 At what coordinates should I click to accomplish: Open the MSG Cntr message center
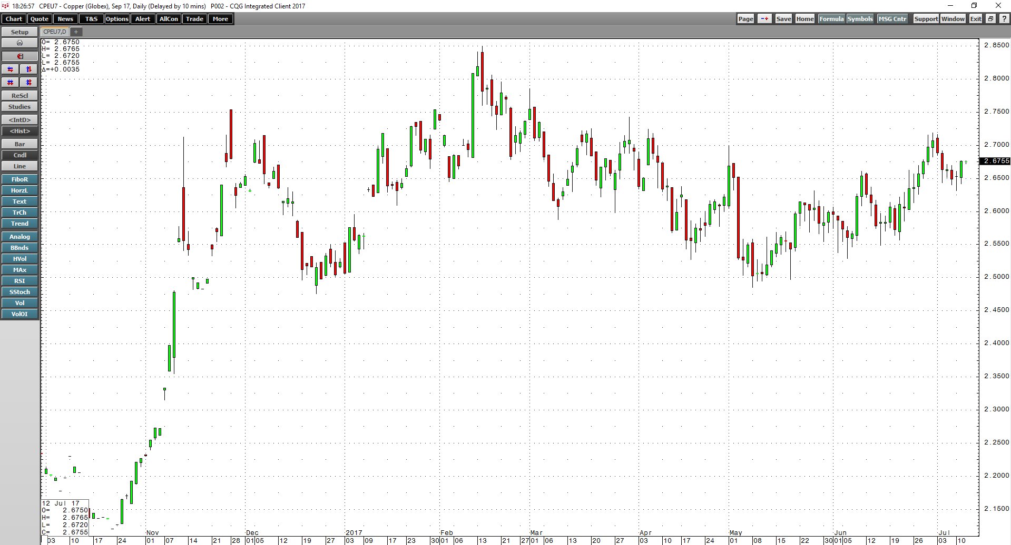(892, 19)
